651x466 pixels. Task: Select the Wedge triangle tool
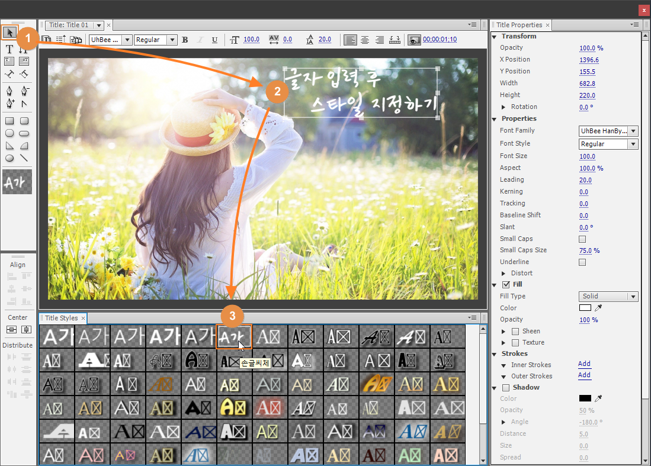click(9, 146)
